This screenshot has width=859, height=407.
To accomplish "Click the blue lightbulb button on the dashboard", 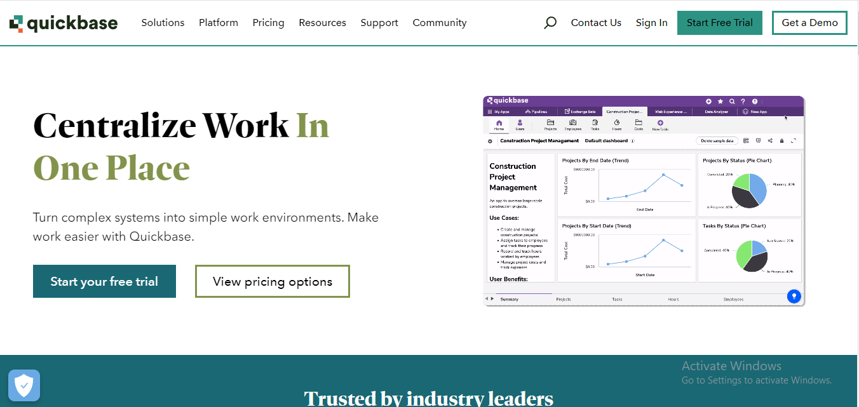I will [794, 296].
